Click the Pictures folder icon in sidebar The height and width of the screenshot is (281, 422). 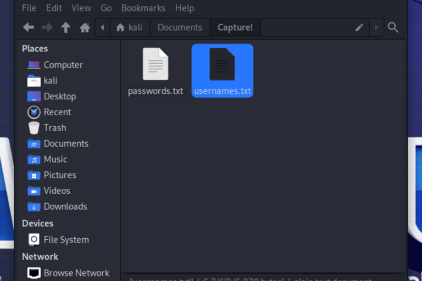click(34, 175)
